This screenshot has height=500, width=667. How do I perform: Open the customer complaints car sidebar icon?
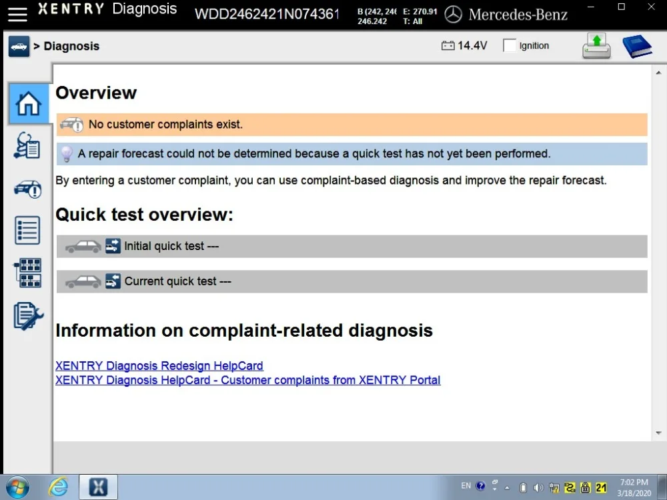click(27, 189)
